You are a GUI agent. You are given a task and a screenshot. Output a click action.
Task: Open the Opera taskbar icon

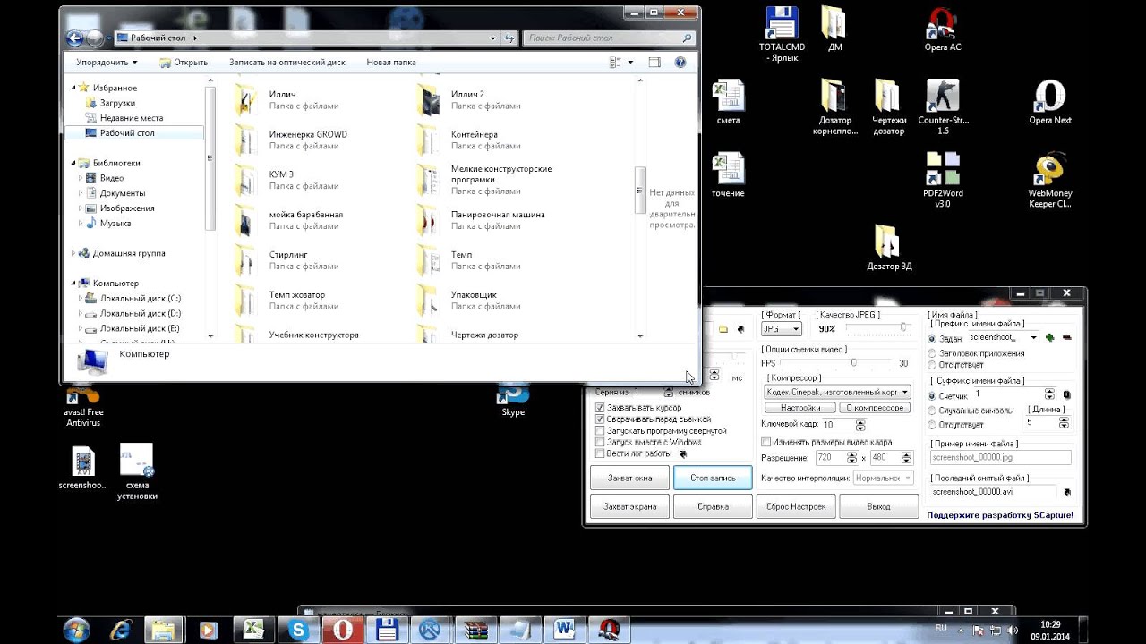pos(342,630)
